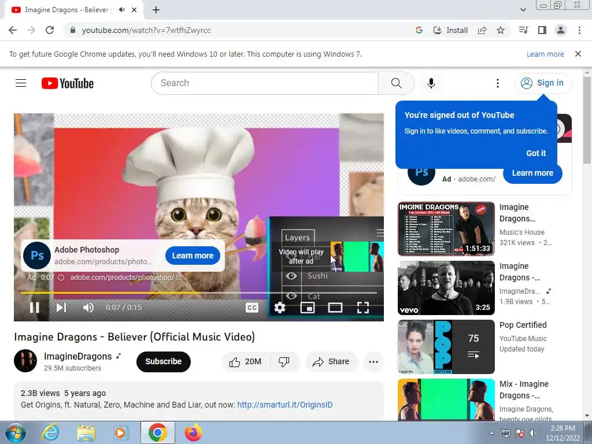Dismiss the Chrome update info bar
The height and width of the screenshot is (444, 592).
[578, 54]
